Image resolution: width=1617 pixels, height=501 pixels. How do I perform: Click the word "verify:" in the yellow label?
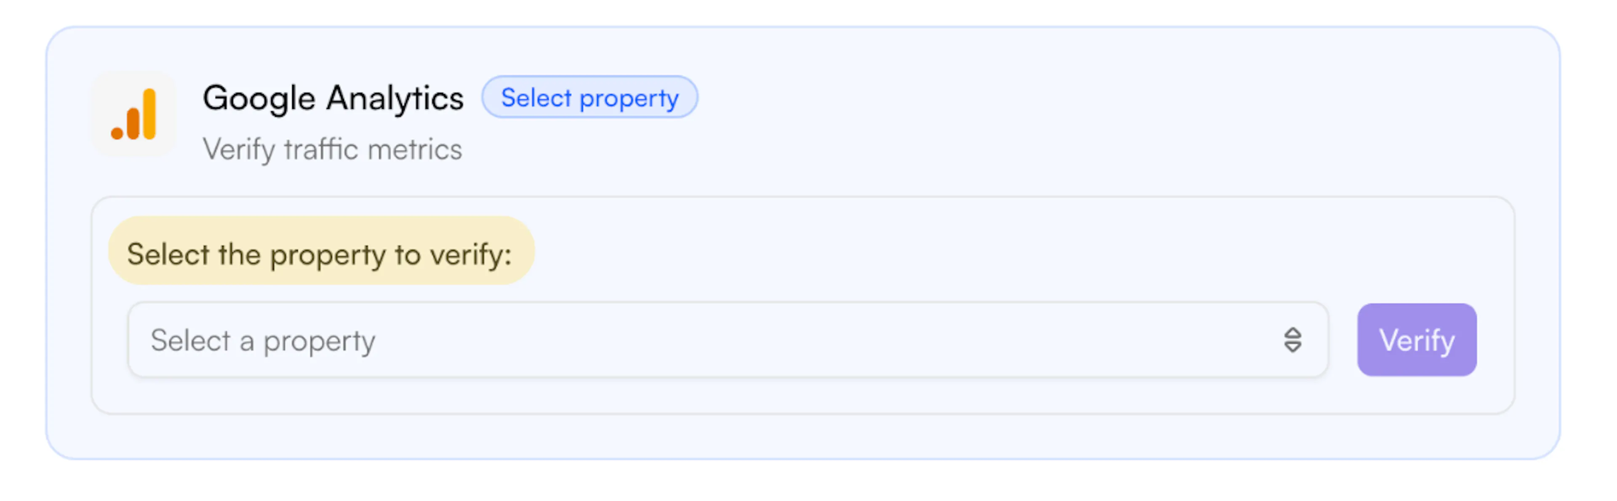471,254
